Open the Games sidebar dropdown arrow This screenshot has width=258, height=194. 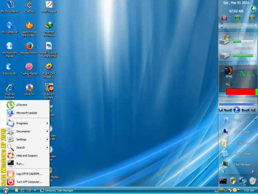(255, 119)
